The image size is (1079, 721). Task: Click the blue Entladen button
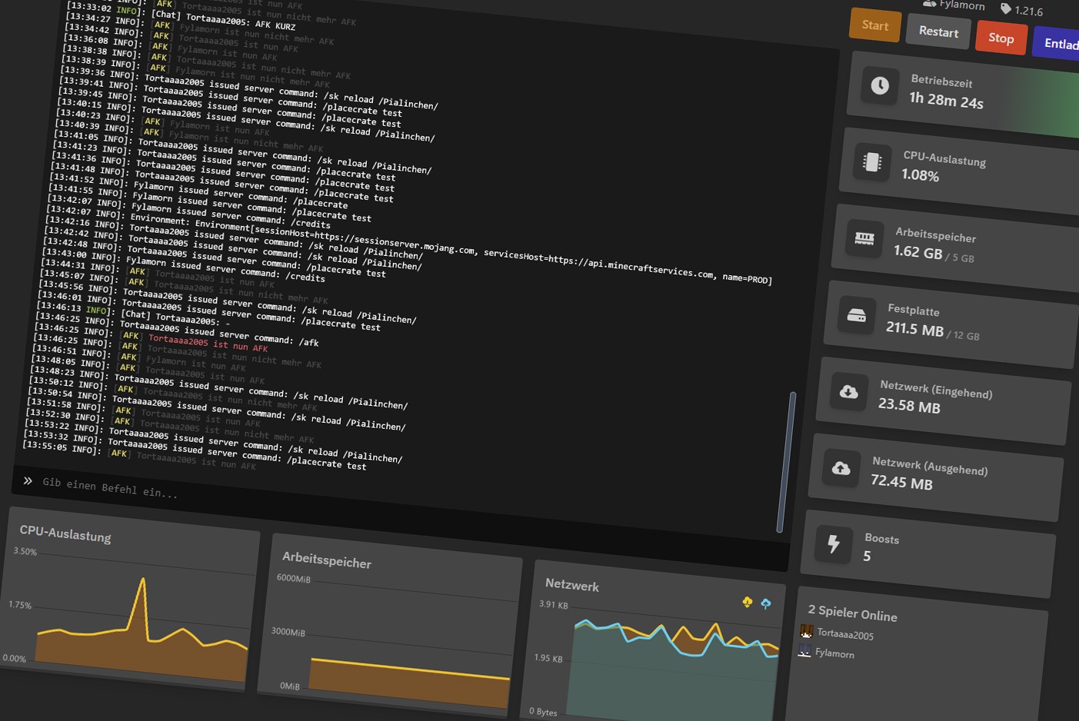pos(1061,43)
